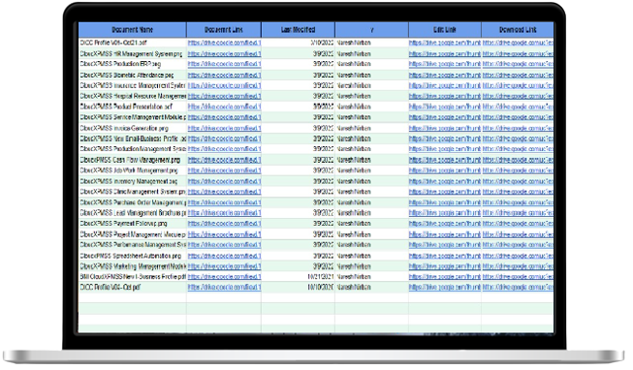Select the Hospital Resource Management name cell
Screen dimensions: 633x370
(x=133, y=96)
